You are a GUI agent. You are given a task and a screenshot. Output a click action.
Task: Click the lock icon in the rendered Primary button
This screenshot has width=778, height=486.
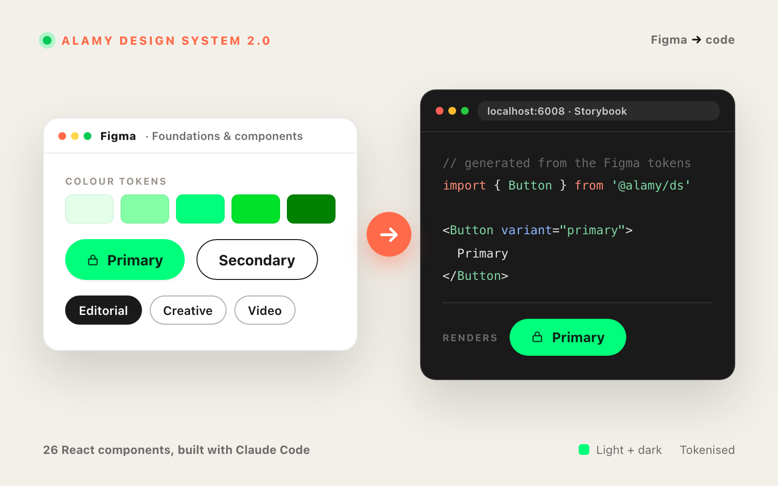[537, 337]
